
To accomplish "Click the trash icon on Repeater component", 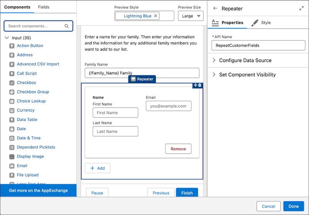I will click(x=200, y=85).
